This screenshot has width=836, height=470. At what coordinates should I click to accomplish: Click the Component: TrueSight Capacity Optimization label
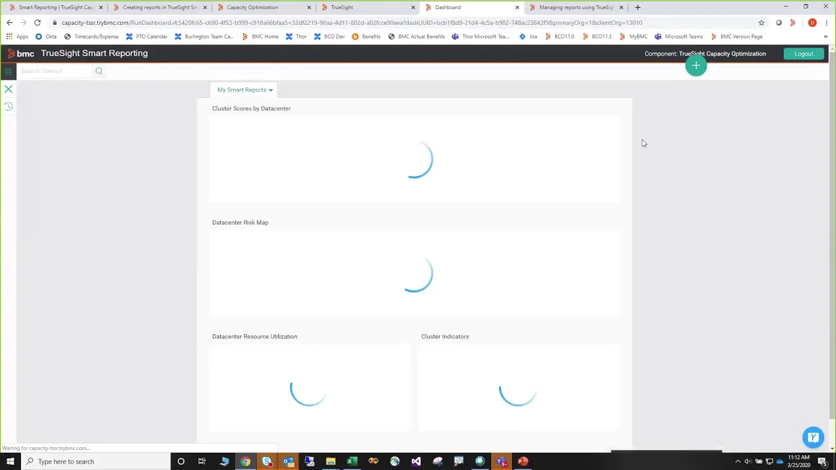point(705,54)
